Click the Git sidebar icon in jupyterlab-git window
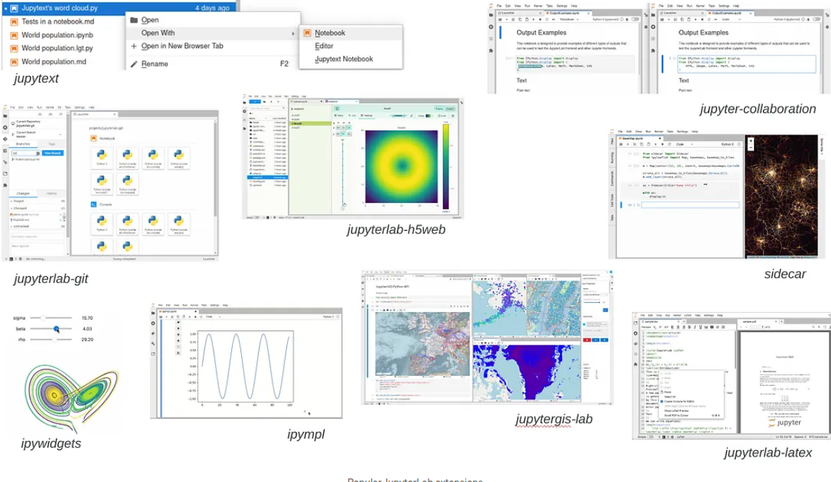Image resolution: width=831 pixels, height=482 pixels. 5,139
